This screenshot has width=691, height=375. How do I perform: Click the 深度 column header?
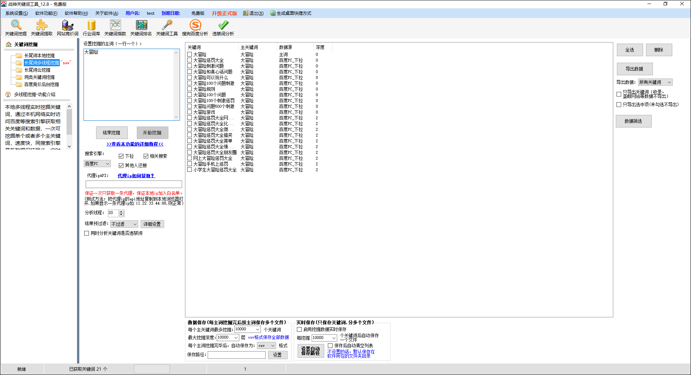pyautogui.click(x=322, y=47)
